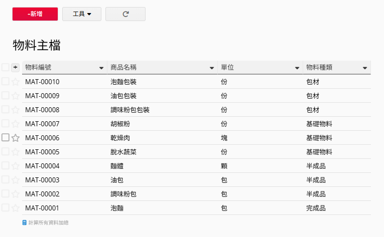The height and width of the screenshot is (237, 384).
Task: Click the 單位 column header
Action: [x=228, y=67]
